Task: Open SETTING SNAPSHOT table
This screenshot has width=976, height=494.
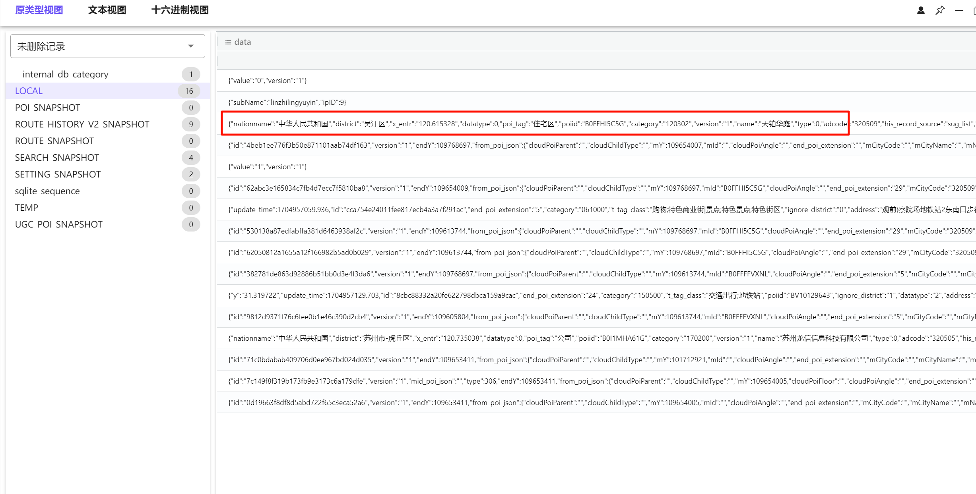Action: (58, 174)
